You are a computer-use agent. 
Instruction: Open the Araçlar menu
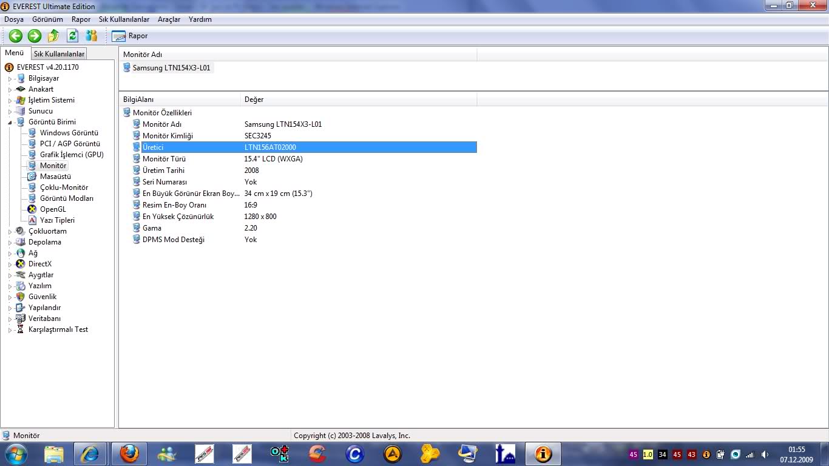pos(169,19)
